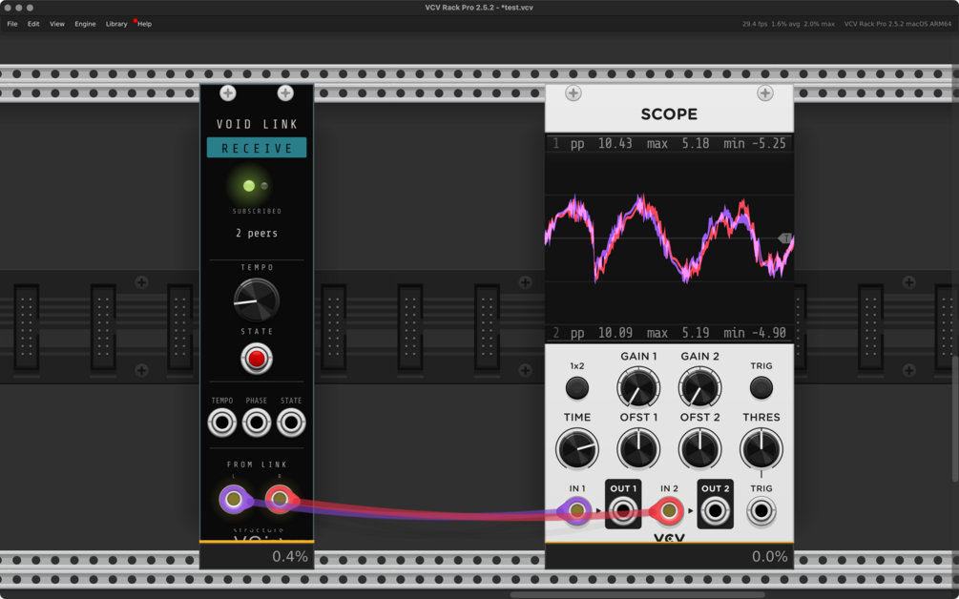This screenshot has width=959, height=599.
Task: Click the top-right screw of Scope module
Action: (x=765, y=93)
